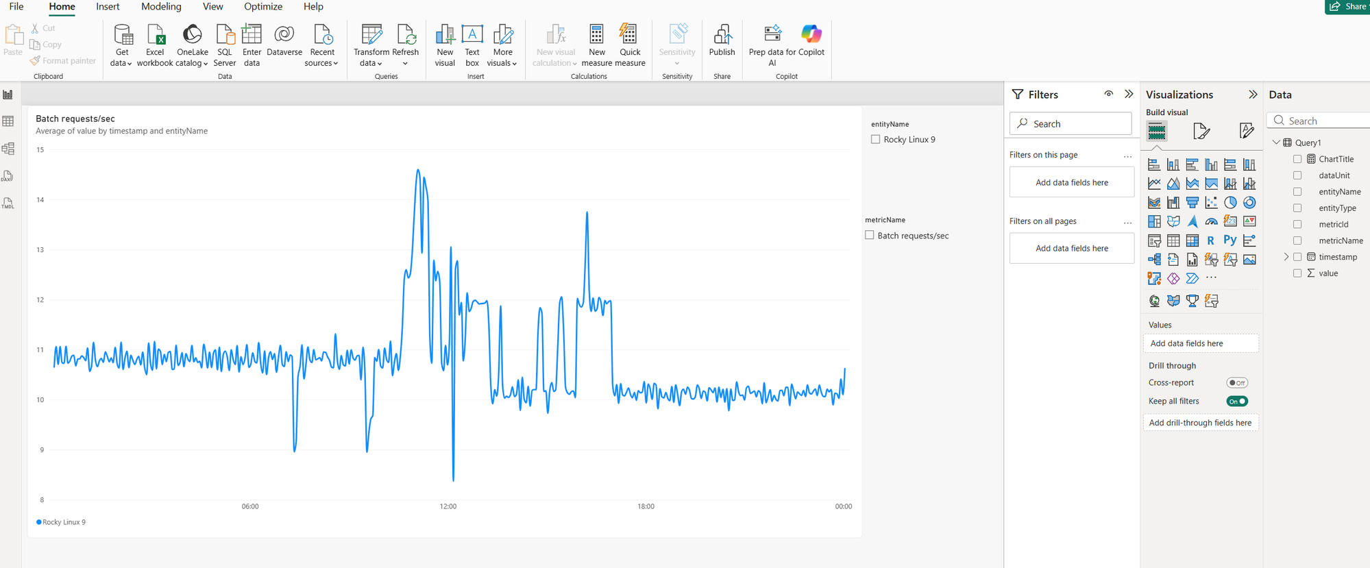This screenshot has width=1370, height=568.
Task: Click the Copilot ribbon icon
Action: [811, 40]
